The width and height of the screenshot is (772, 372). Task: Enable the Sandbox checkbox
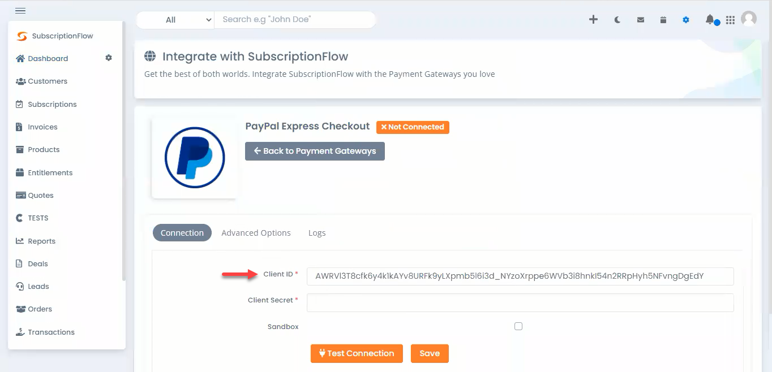coord(518,326)
